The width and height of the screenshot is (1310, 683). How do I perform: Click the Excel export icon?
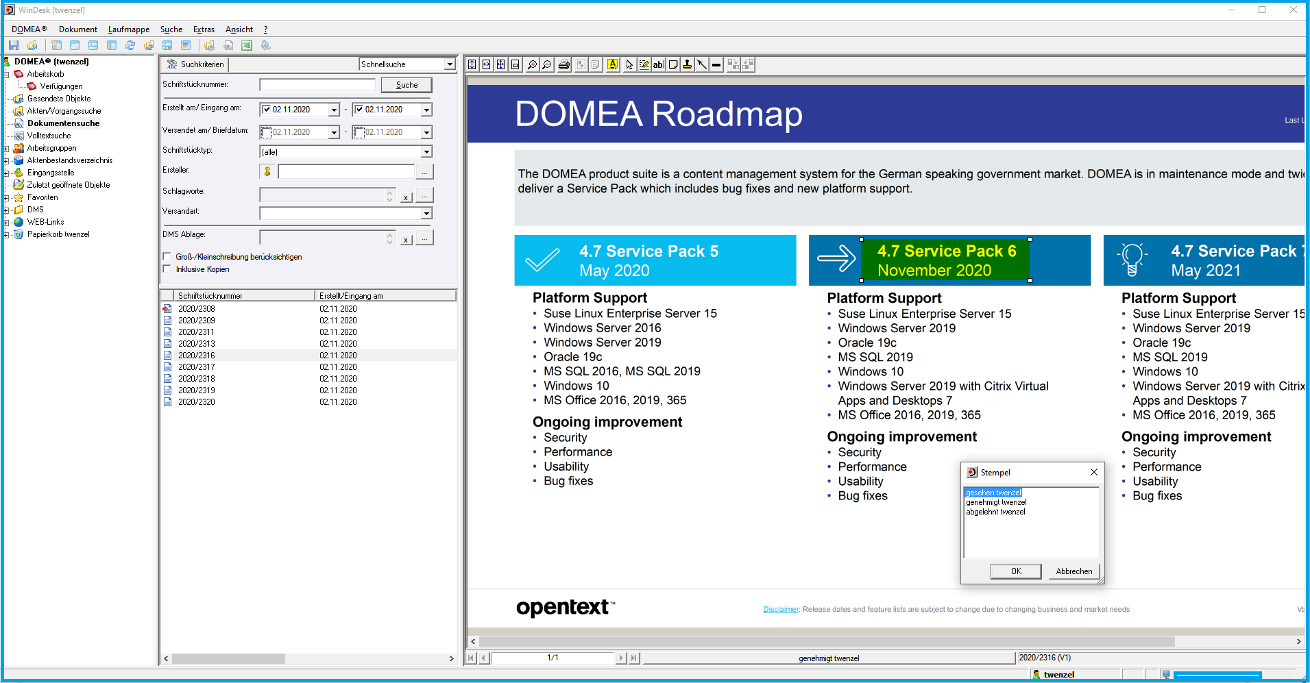pyautogui.click(x=247, y=46)
